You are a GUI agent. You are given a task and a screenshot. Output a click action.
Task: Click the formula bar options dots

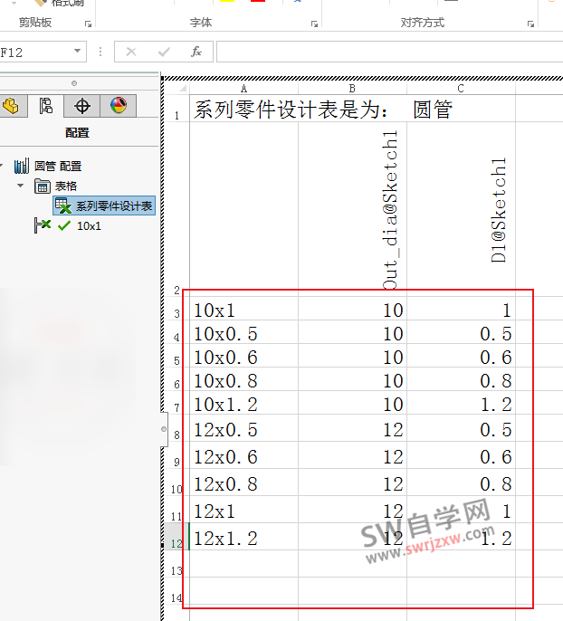(100, 52)
